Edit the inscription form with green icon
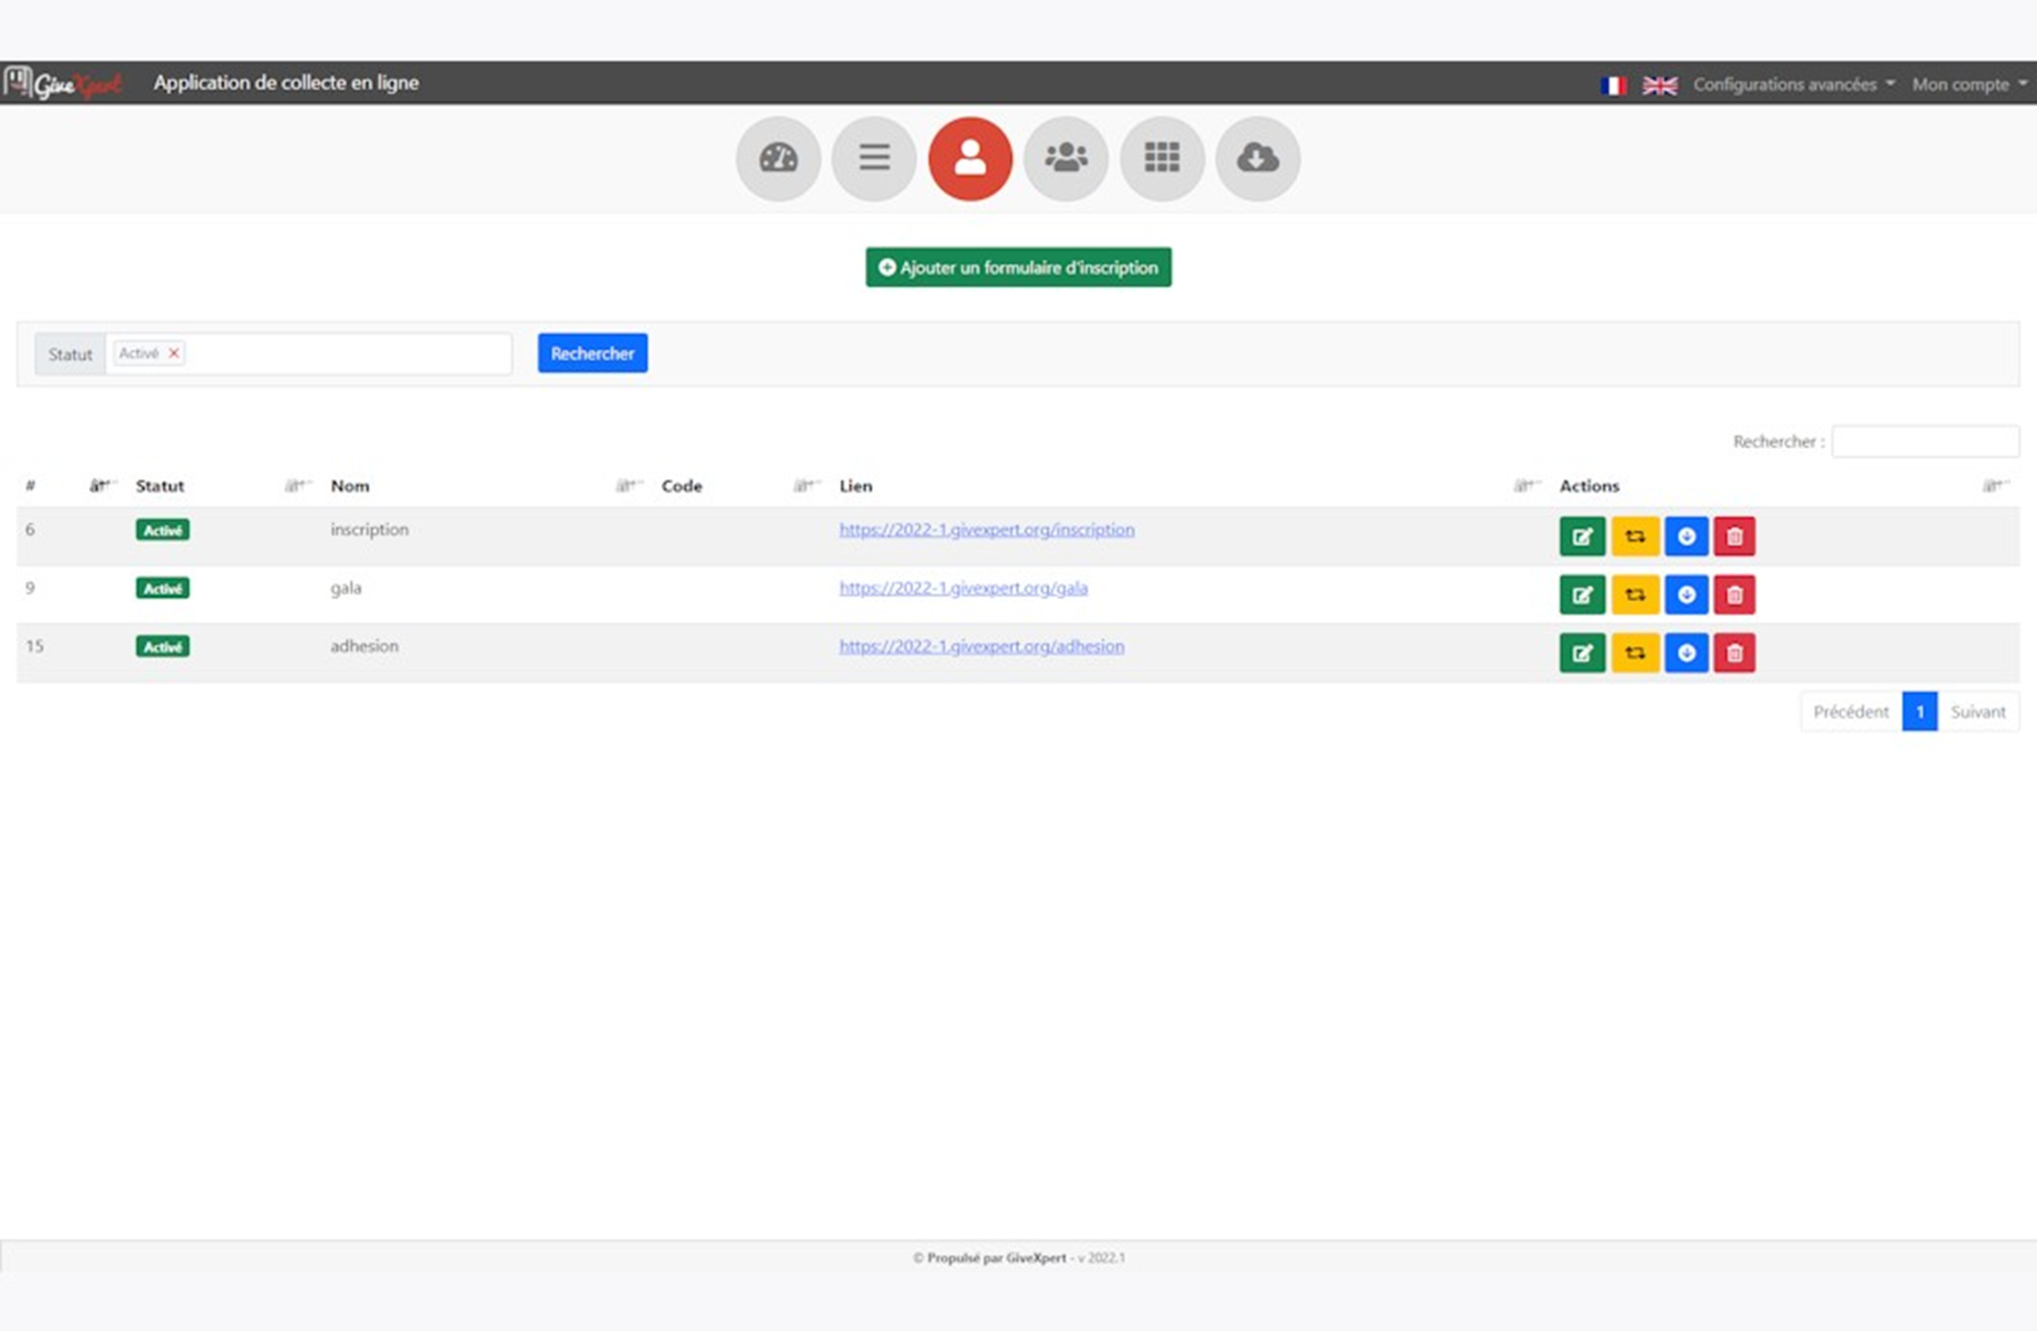This screenshot has height=1331, width=2037. (1582, 536)
